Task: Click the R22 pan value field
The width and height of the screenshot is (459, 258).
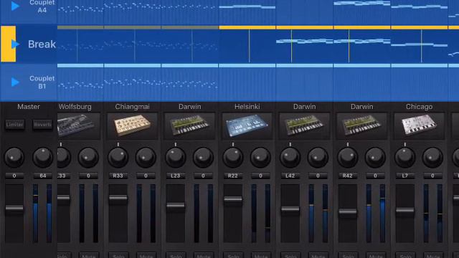Action: tap(233, 176)
